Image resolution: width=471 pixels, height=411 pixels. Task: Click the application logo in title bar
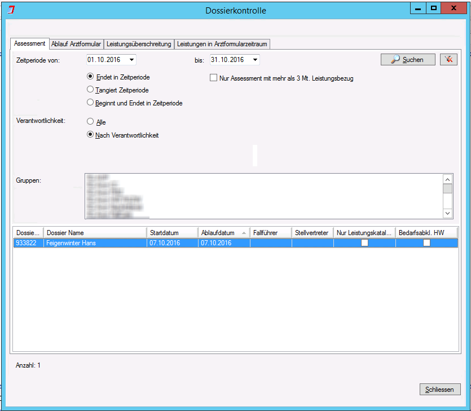11,10
